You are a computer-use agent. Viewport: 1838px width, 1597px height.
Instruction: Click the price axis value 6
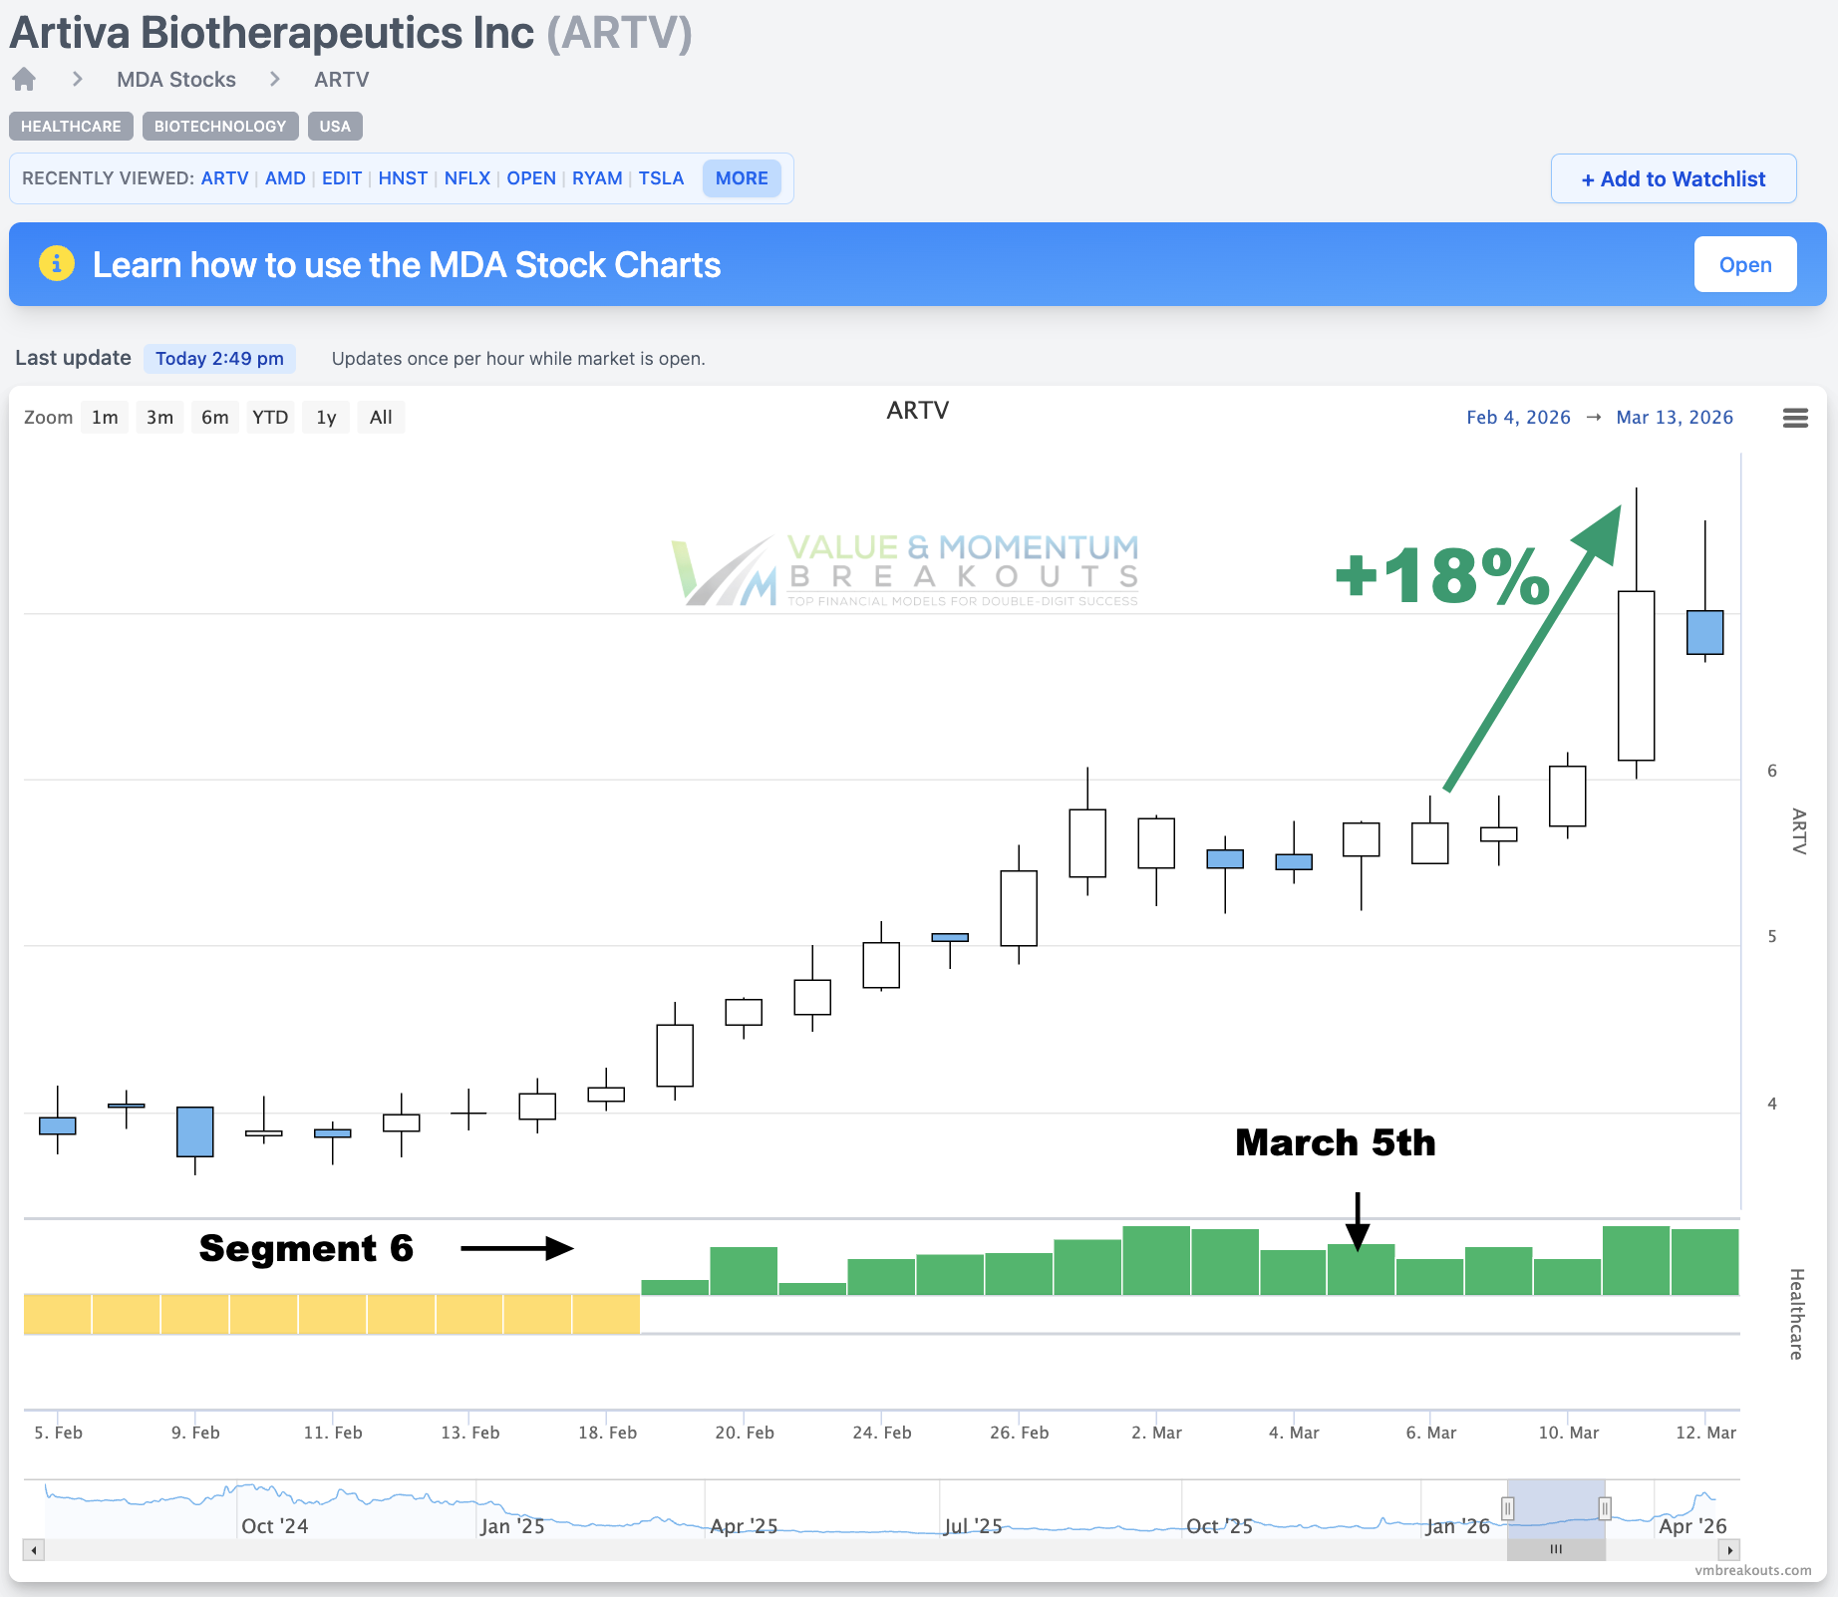click(x=1772, y=771)
